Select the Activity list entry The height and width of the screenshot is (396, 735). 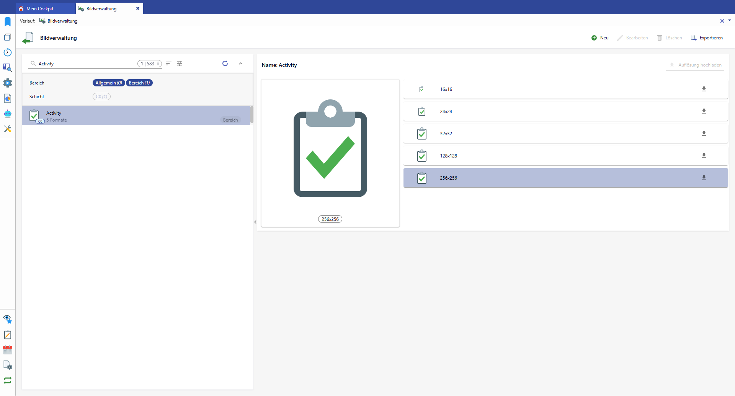[136, 115]
